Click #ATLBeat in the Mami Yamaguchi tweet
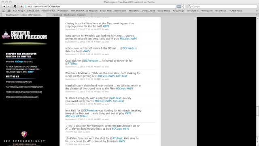 pos(118,101)
